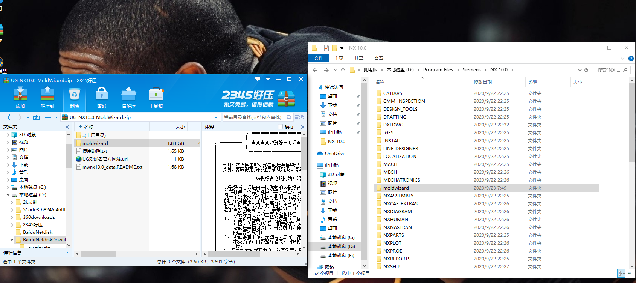Viewport: 636px width, 283px height.
Task: Close the 注释 comment panel
Action: click(x=302, y=127)
